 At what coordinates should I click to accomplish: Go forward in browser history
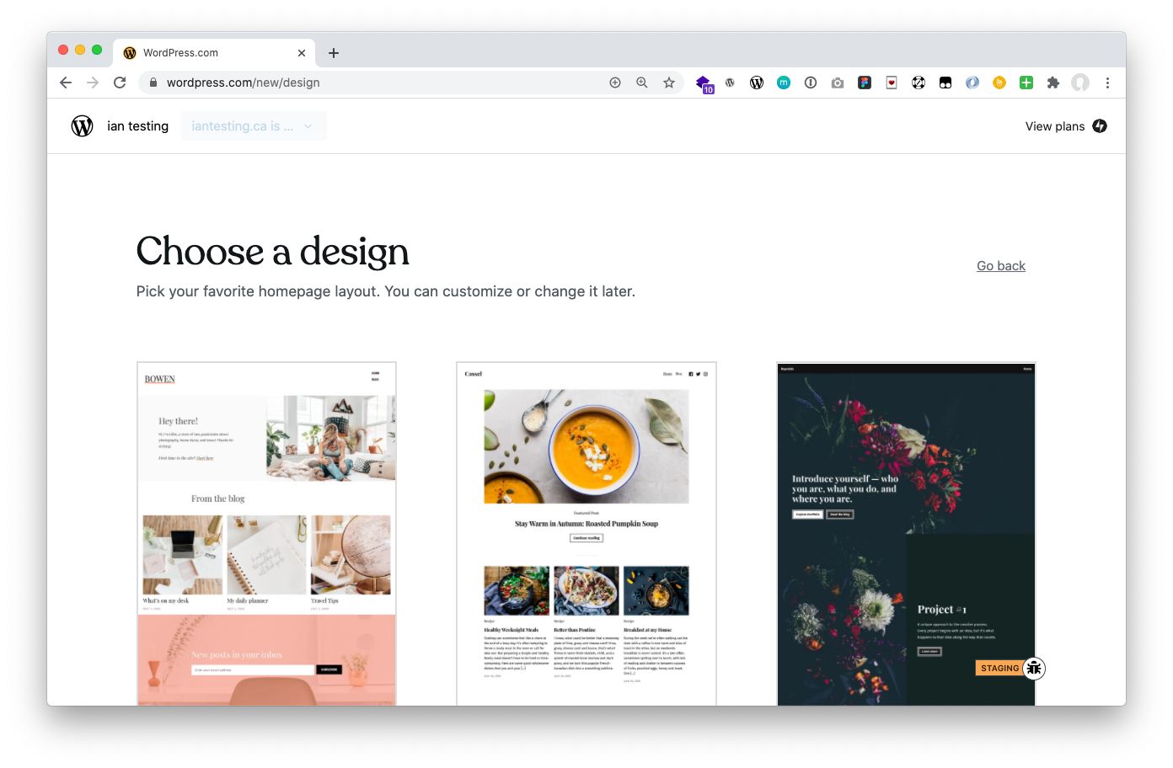tap(93, 83)
